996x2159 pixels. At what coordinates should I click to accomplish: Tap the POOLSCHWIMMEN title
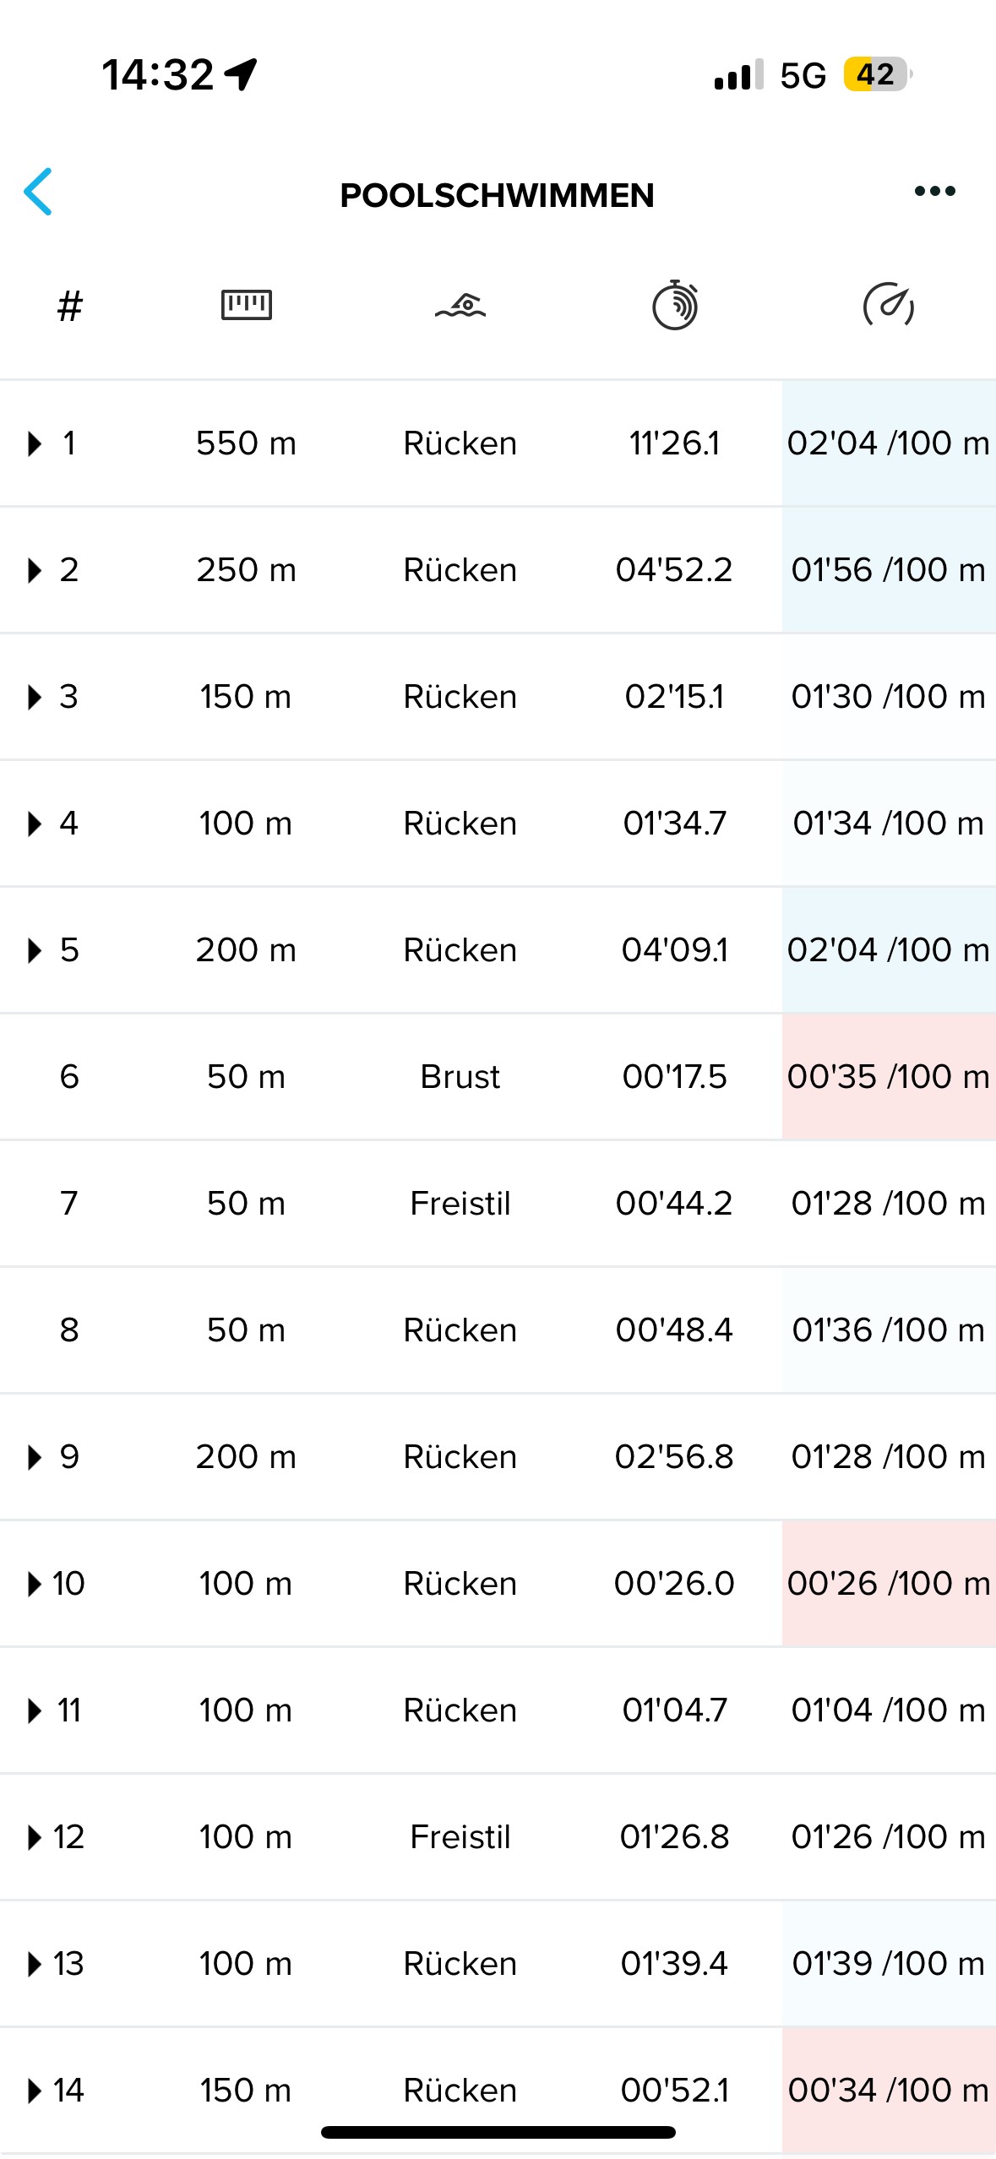click(x=498, y=196)
